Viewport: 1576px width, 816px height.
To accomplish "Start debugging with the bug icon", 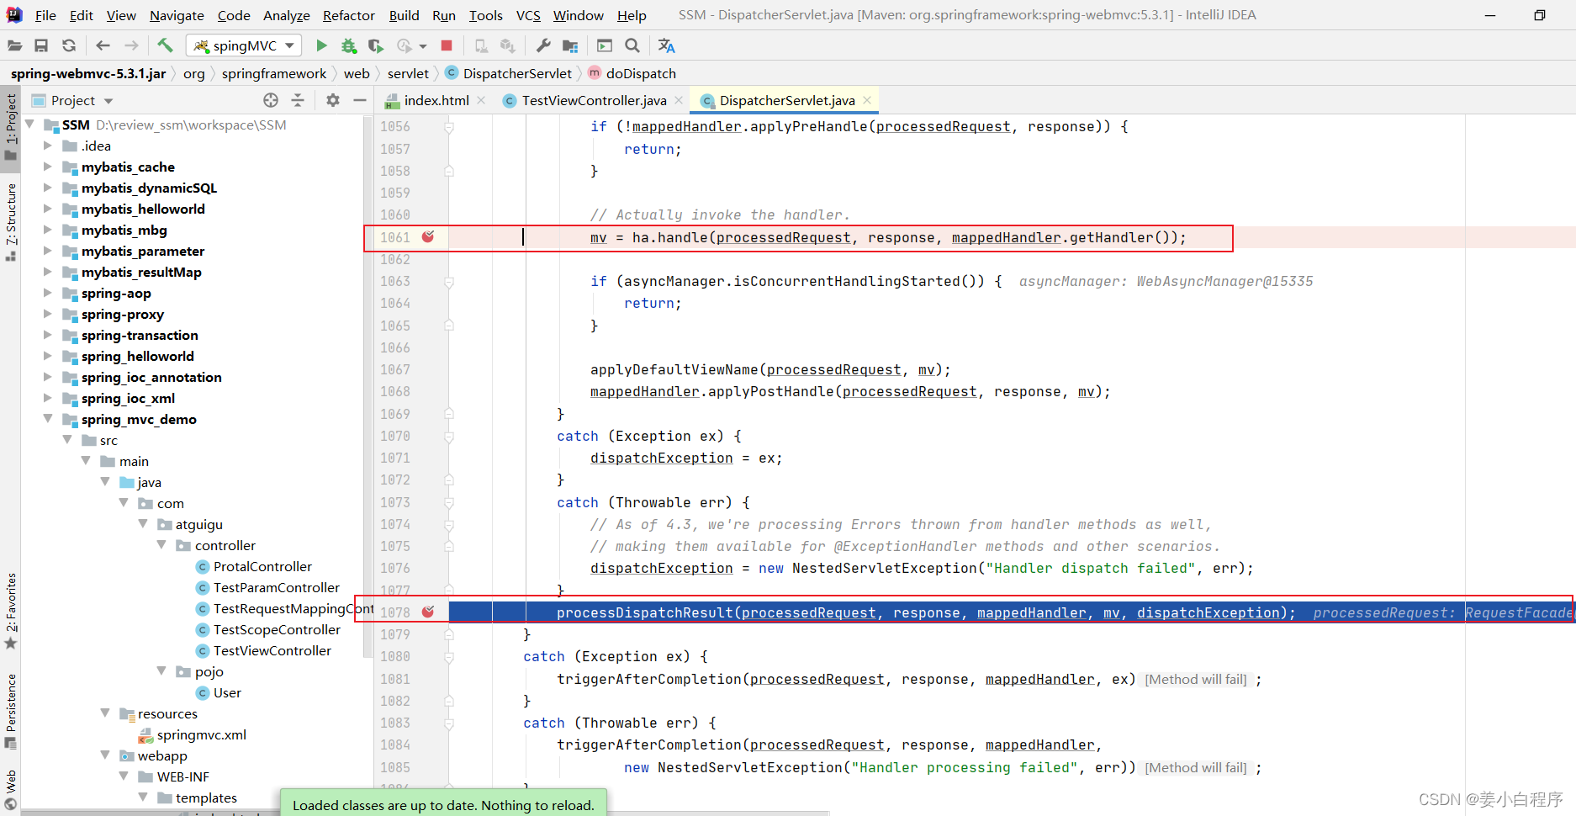I will [x=349, y=45].
